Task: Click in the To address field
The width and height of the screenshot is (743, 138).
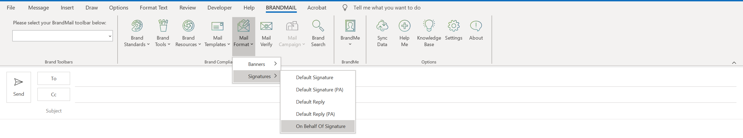Action: point(405,79)
